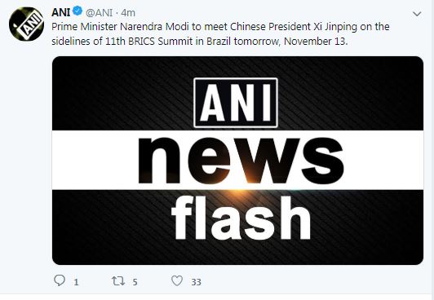Click the tweet text about Narendra Modi
Viewport: 434px width, 300px height.
pos(220,33)
